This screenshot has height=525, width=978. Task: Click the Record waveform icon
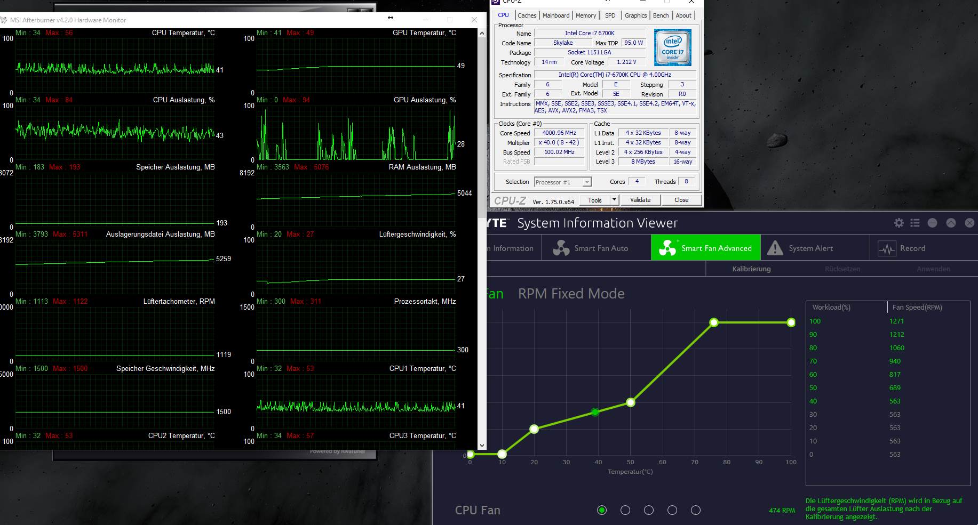tap(887, 248)
